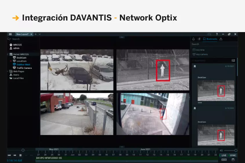Toggle bookmark thumbnail previews icon

tap(233, 60)
